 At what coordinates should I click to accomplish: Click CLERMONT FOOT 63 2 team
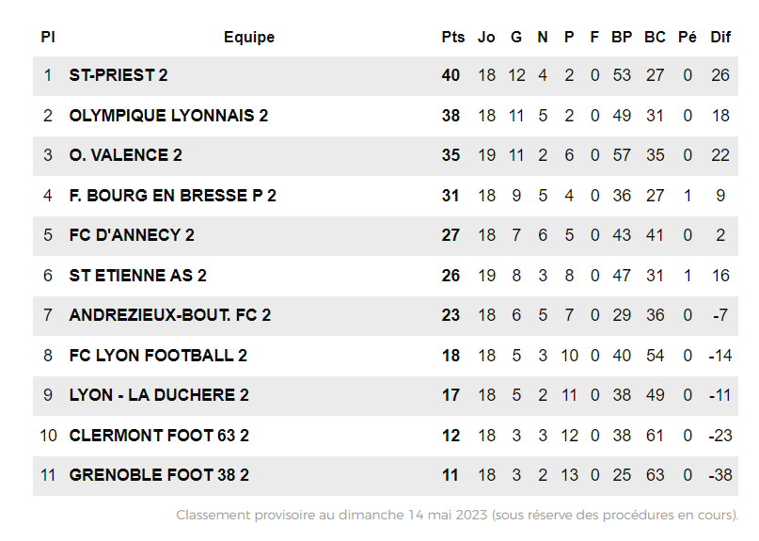click(159, 436)
